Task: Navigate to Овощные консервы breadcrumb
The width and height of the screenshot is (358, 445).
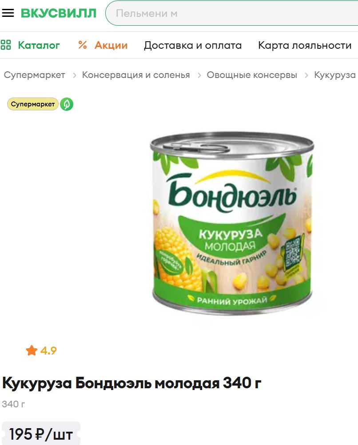Action: tap(252, 75)
